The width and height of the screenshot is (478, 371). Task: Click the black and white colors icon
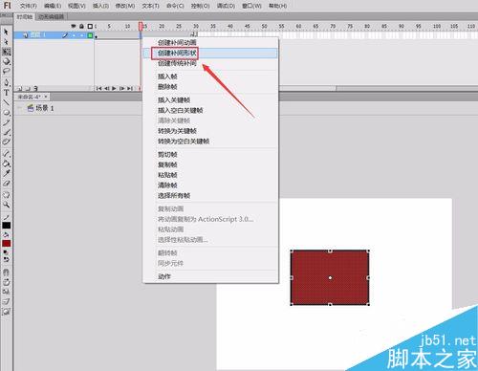6,252
